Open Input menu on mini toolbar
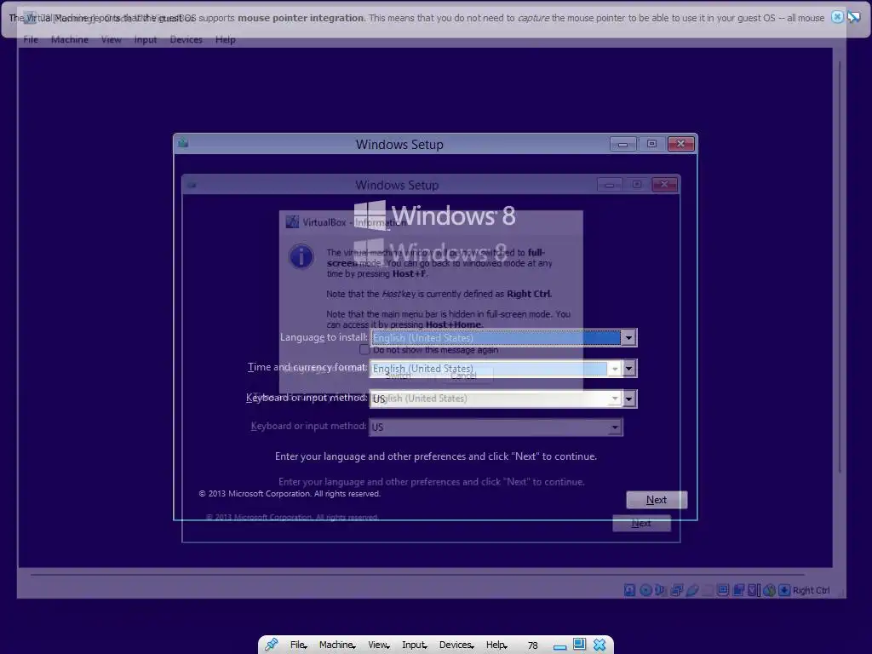872x654 pixels. tap(414, 645)
